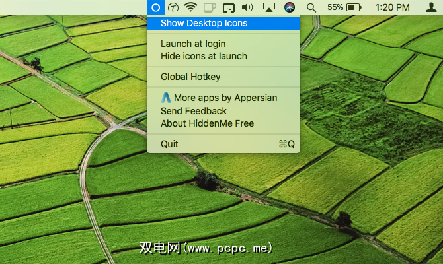Screen dimensions: 443x264
Task: Click the menu bar icon left of volume
Action: click(x=229, y=7)
